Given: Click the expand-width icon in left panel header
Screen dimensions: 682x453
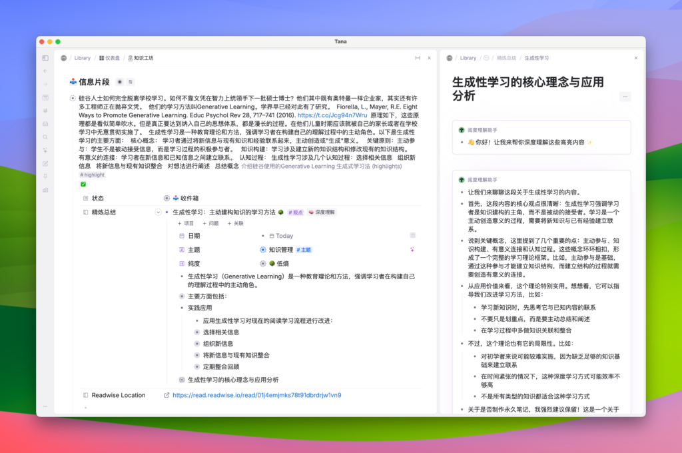Looking at the screenshot, I should (x=418, y=58).
